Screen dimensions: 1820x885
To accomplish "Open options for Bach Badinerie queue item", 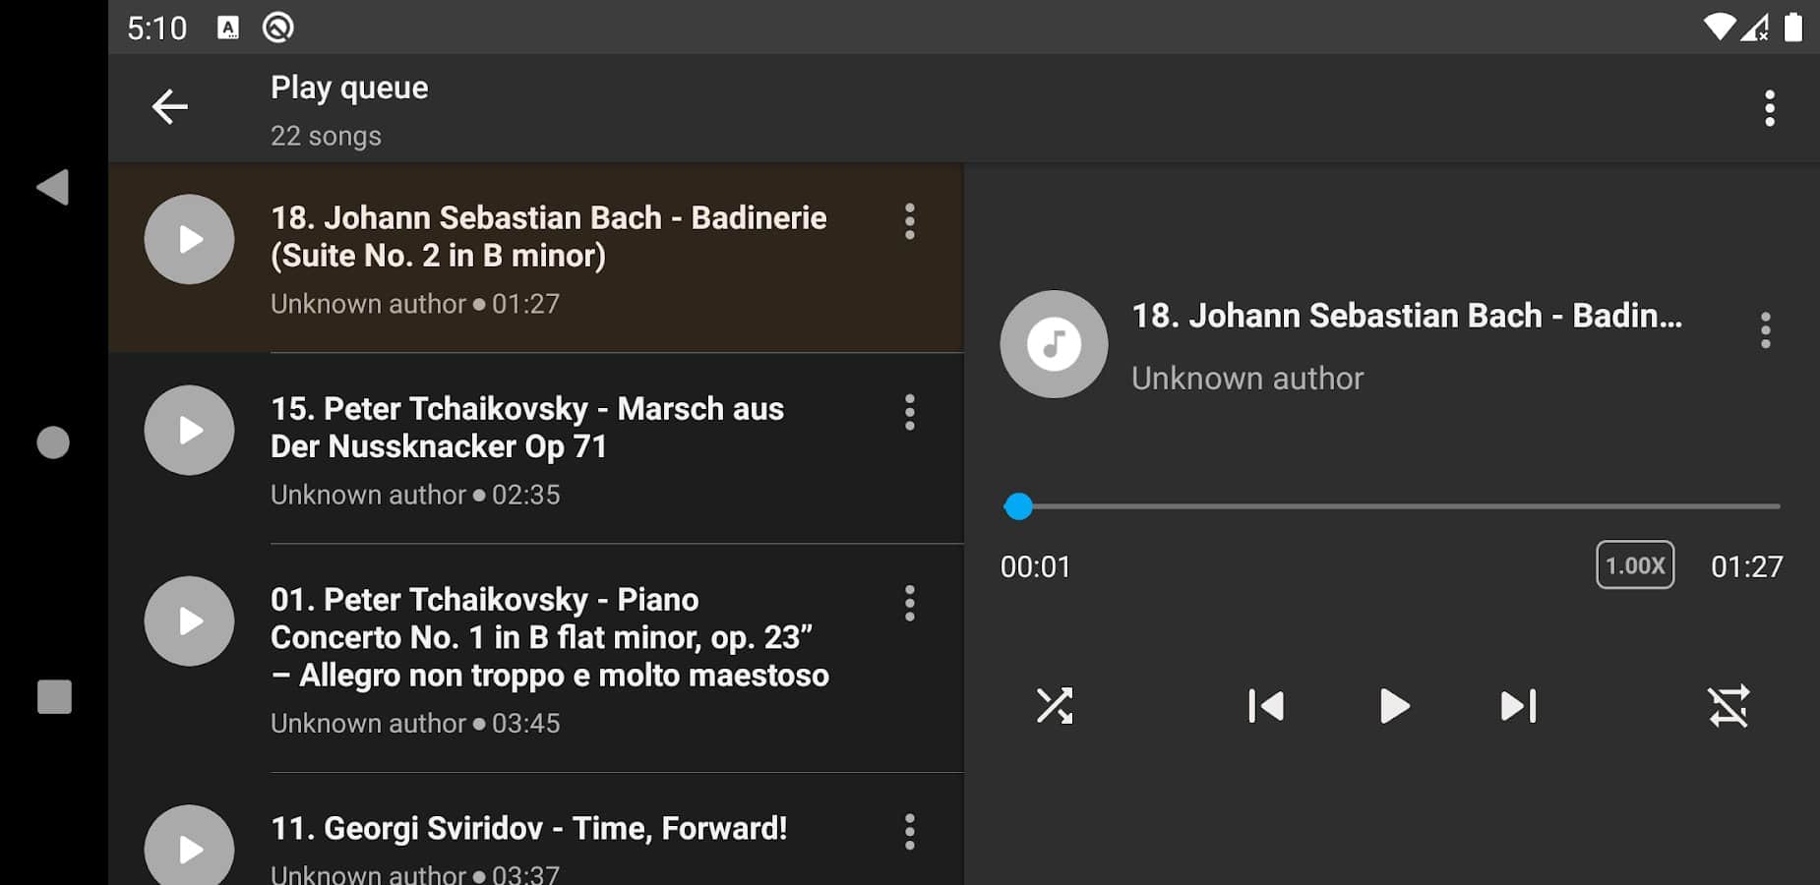I will [x=910, y=221].
